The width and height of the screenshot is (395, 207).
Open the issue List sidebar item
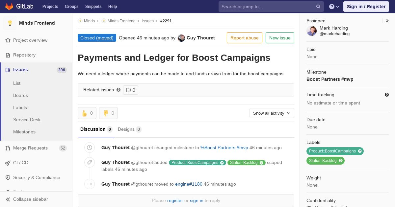pos(17,83)
